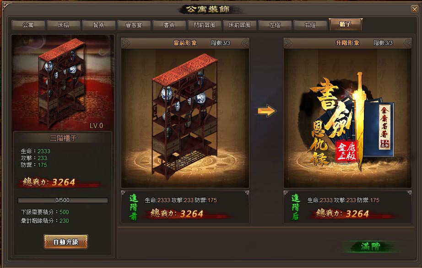Screen dimensions: 422x268
Task: Switch to the 左燈 tab
Action: 275,25
